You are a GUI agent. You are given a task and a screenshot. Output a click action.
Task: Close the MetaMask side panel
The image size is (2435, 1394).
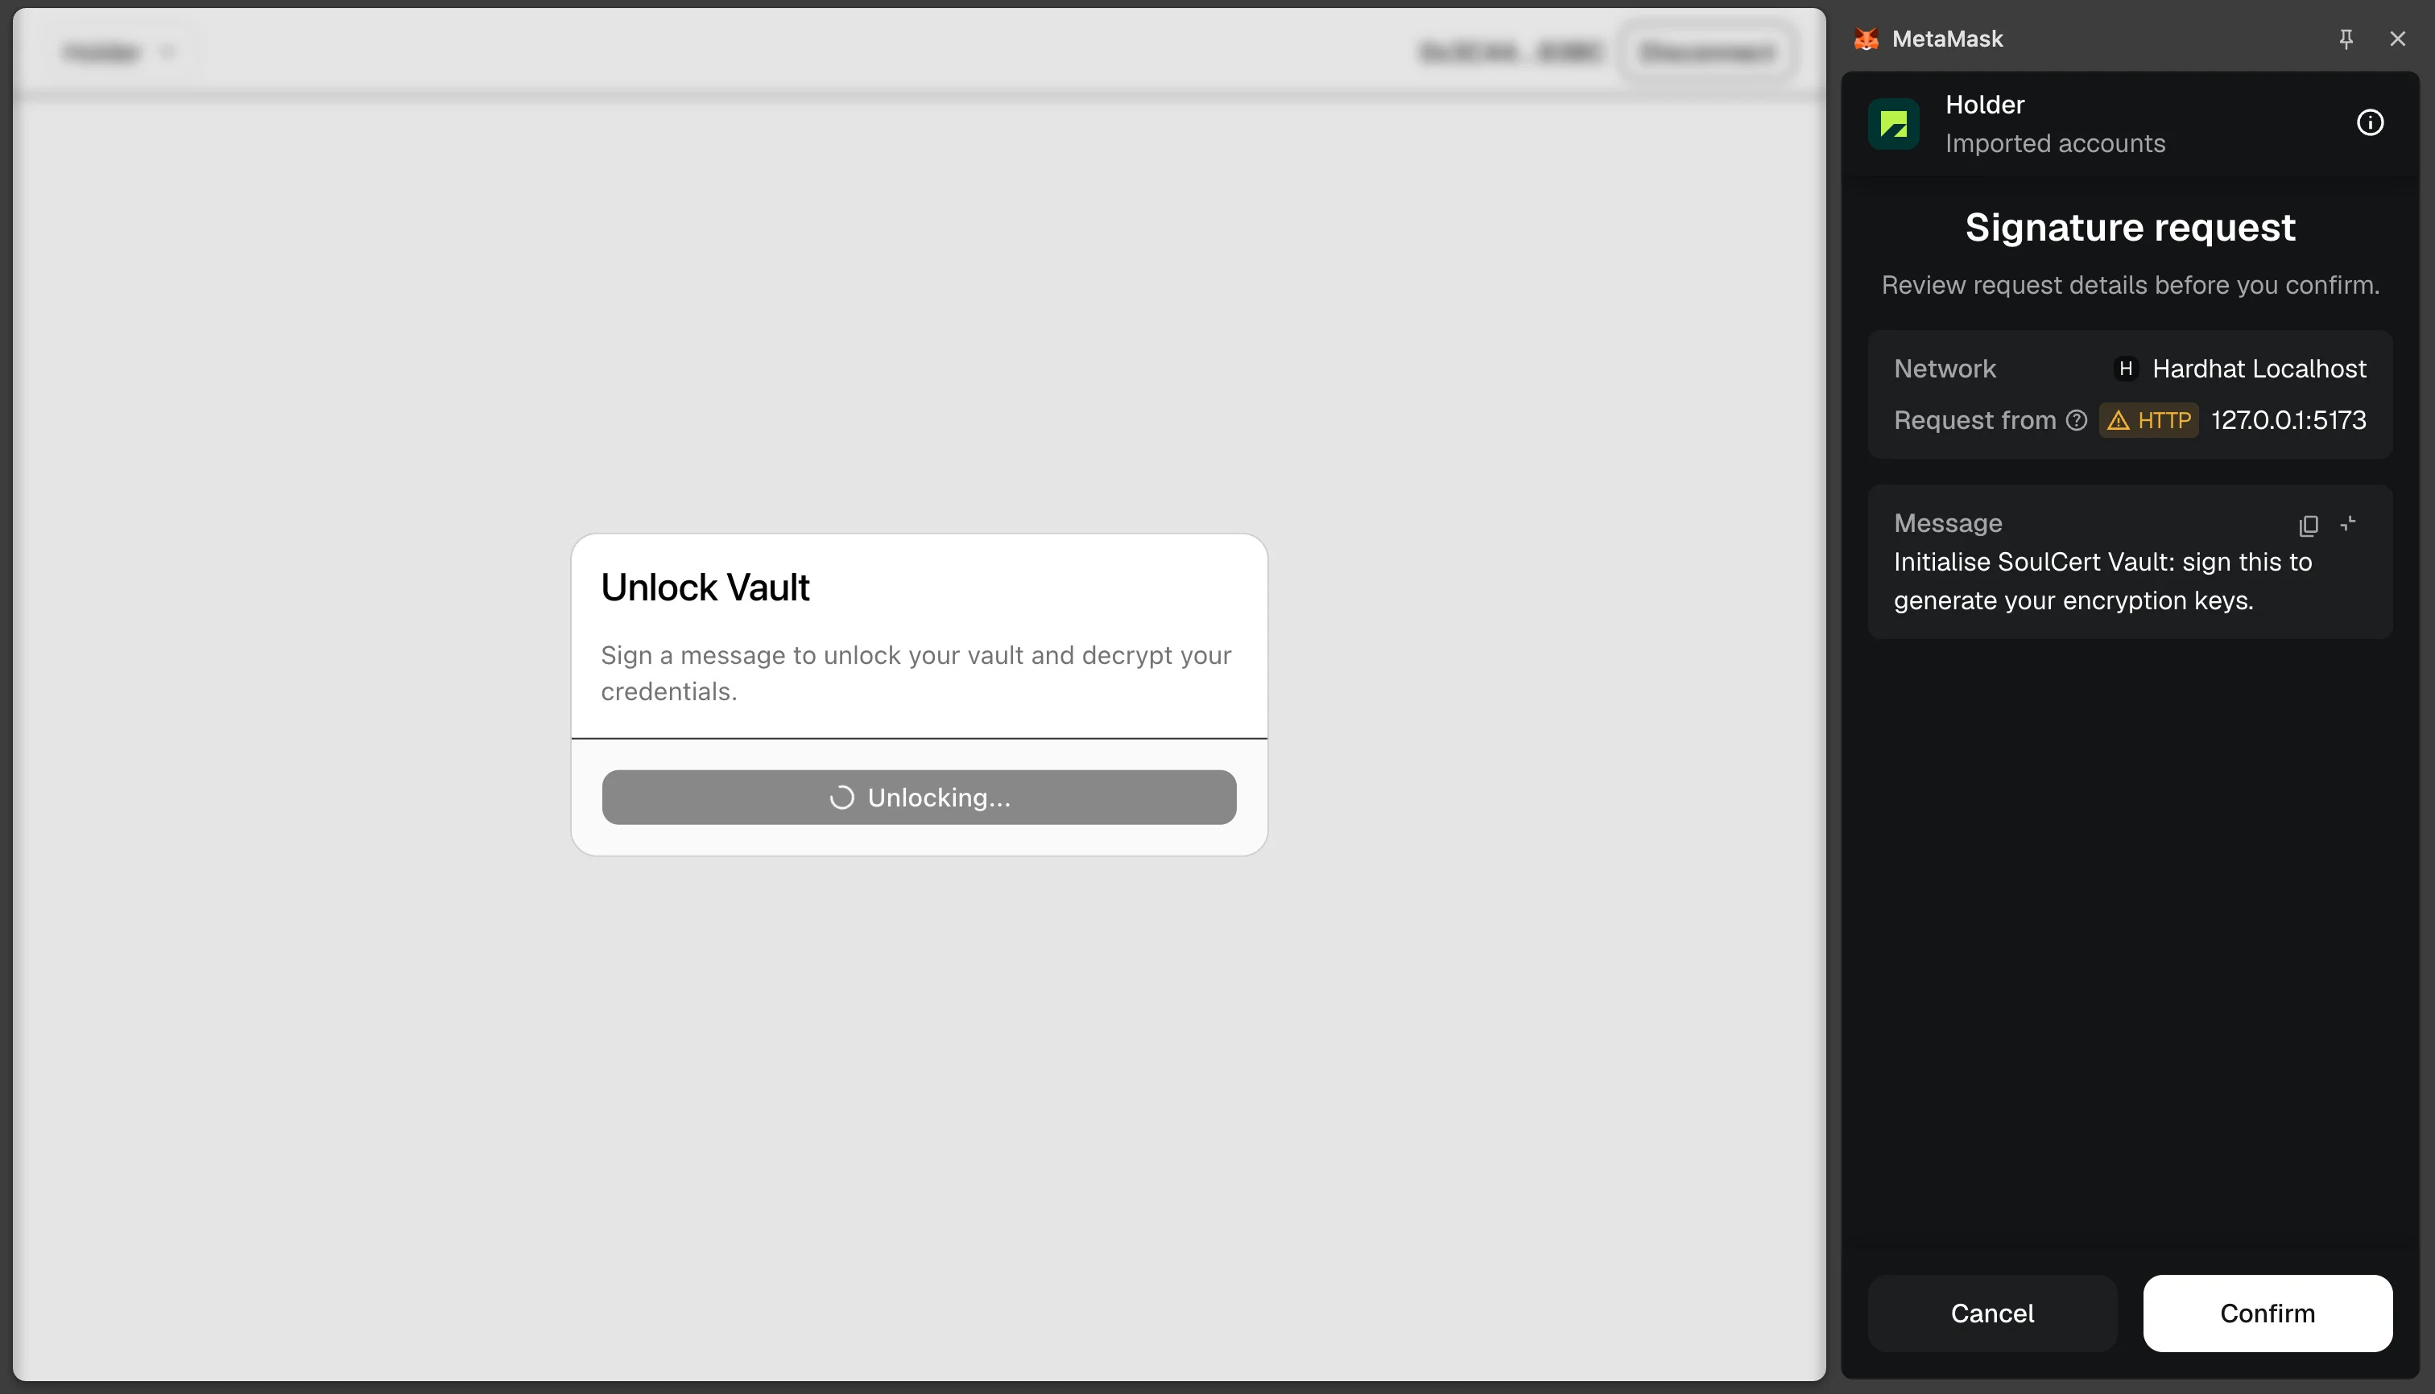tap(2398, 39)
